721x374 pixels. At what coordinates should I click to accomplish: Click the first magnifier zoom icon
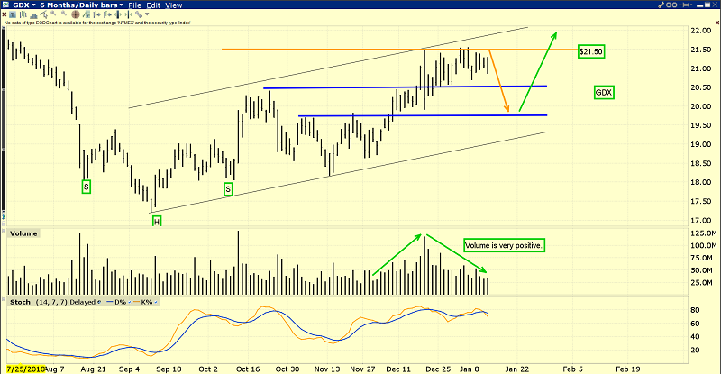tap(53, 14)
